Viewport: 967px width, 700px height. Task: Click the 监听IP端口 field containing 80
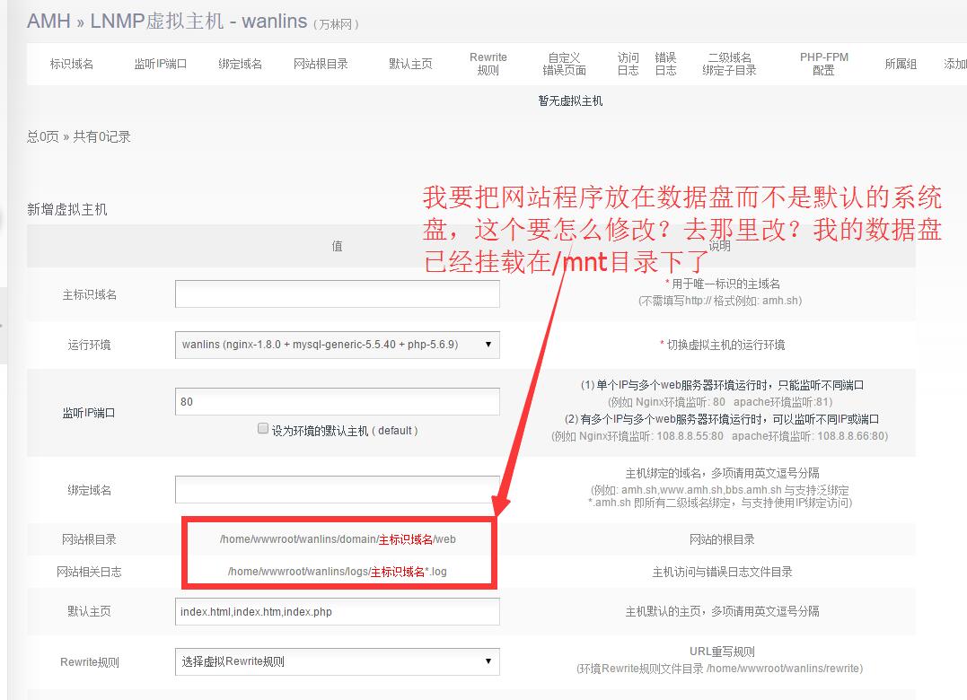click(337, 401)
